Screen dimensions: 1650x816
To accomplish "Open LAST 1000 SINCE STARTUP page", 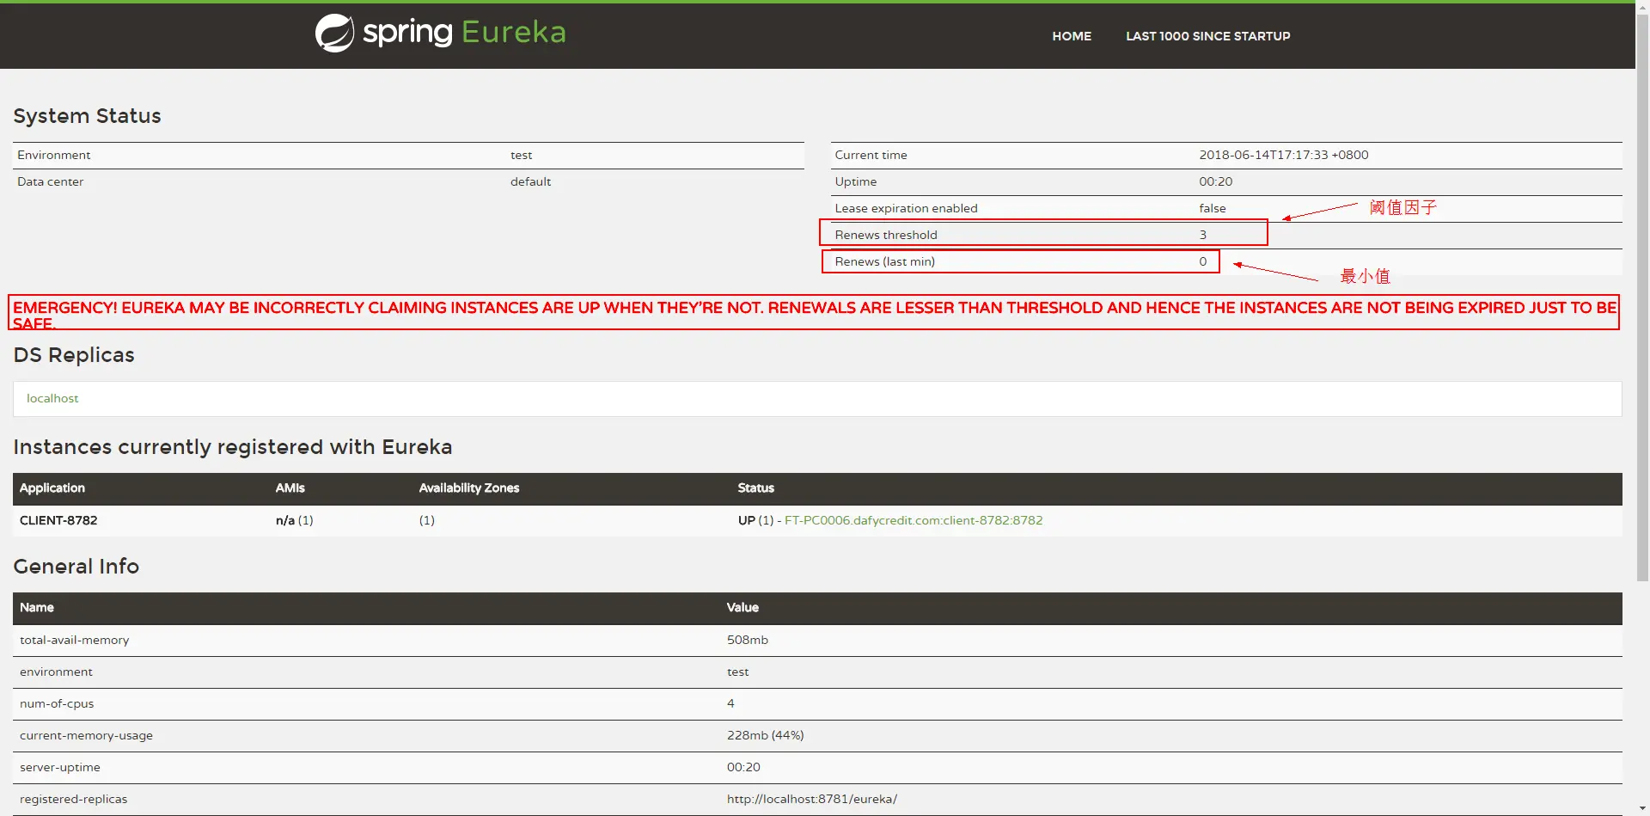I will (x=1207, y=36).
